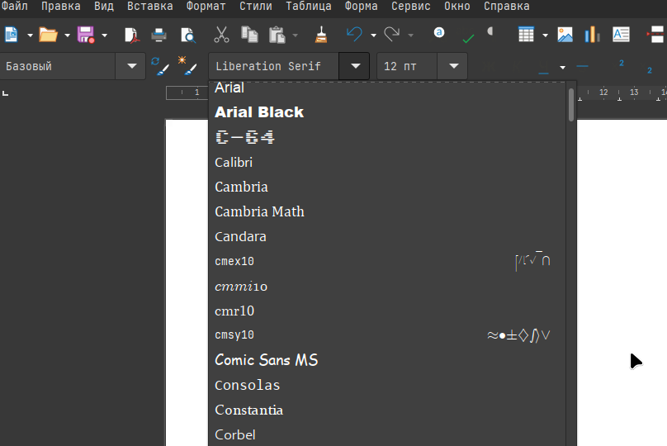Screen dimensions: 667x446
Task: Toggle strikethrough formatting
Action: coord(582,66)
